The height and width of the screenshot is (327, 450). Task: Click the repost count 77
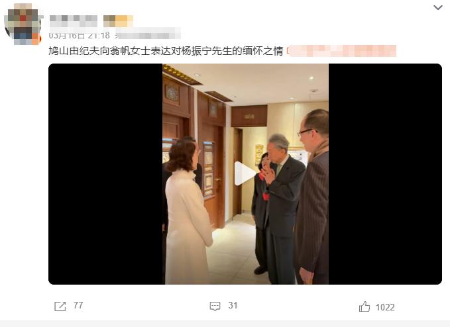click(x=78, y=306)
